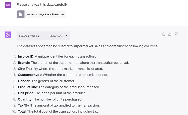Give the response a thumbs down
Image resolution: width=188 pixels, height=115 pixels.
pos(176,34)
